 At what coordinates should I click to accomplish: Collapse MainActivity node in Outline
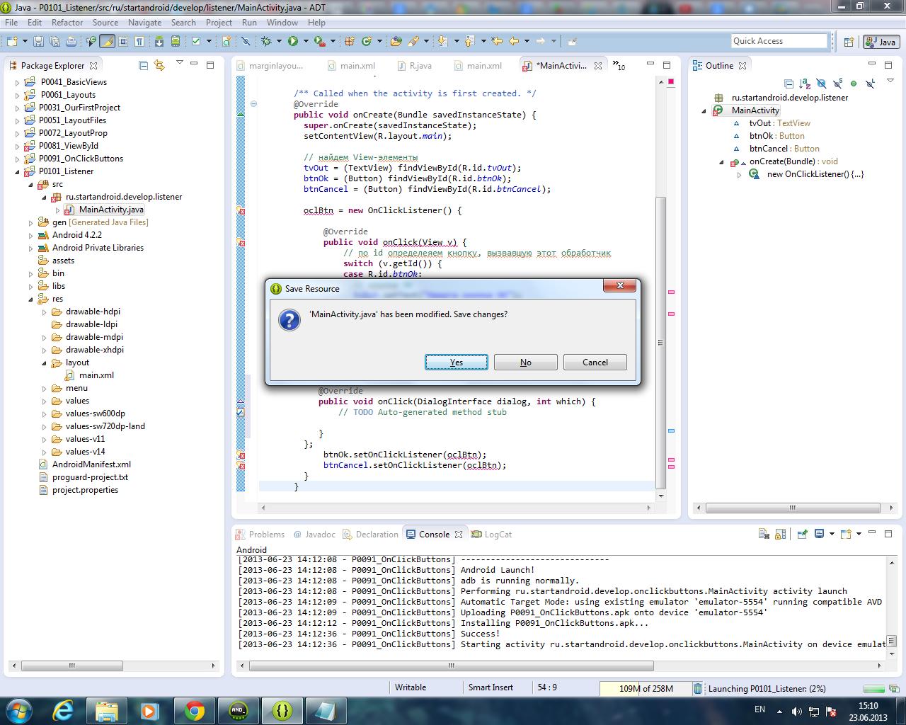(x=704, y=110)
